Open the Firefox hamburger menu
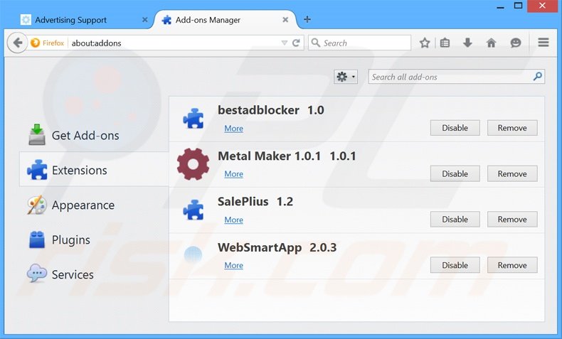This screenshot has width=562, height=339. [x=544, y=43]
